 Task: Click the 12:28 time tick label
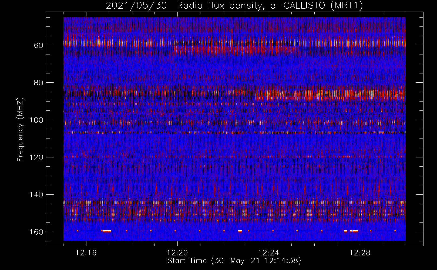click(x=360, y=253)
